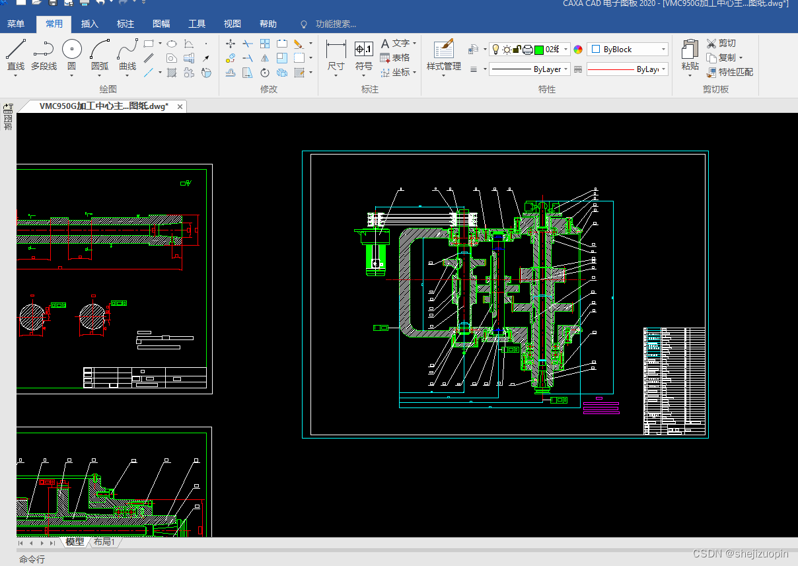
Task: Click the 粘贴 paste clipboard icon
Action: (690, 50)
